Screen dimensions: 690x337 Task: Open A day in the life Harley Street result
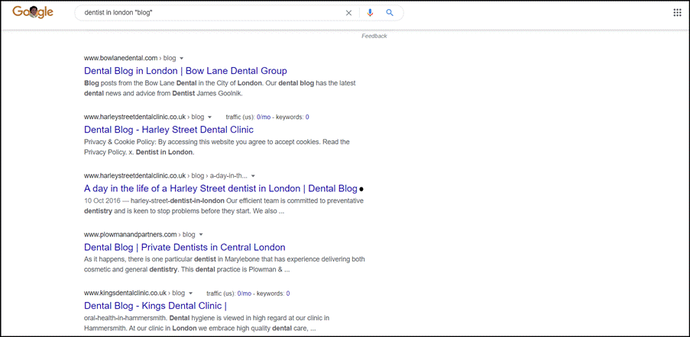pyautogui.click(x=220, y=188)
